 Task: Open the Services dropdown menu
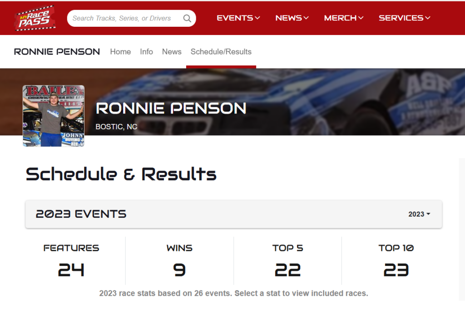(x=404, y=18)
